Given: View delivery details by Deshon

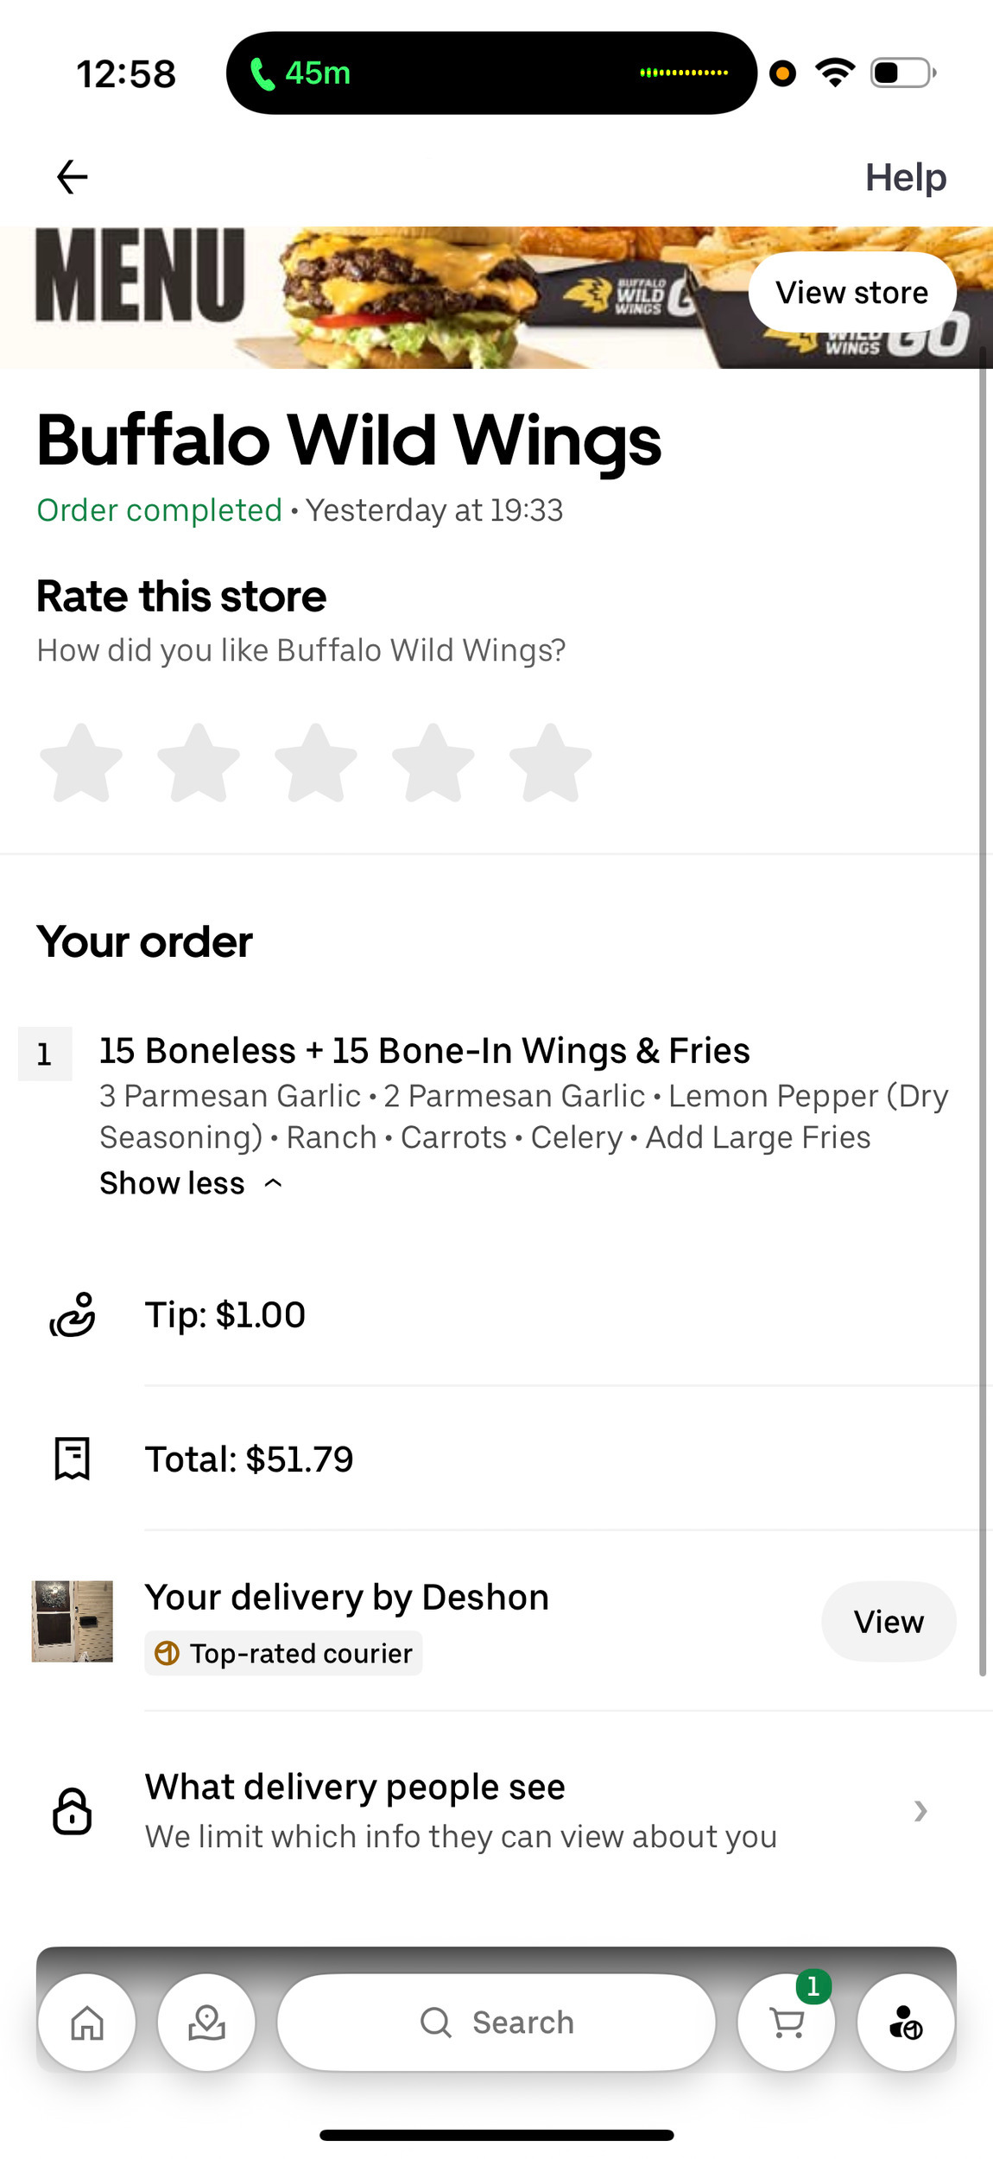Looking at the screenshot, I should point(889,1622).
